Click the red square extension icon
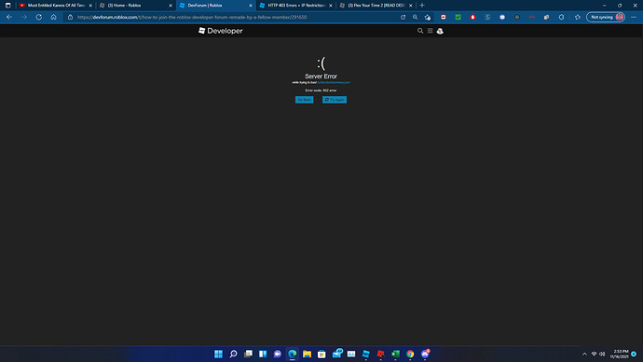Viewport: 643px width, 362px height. (444, 17)
